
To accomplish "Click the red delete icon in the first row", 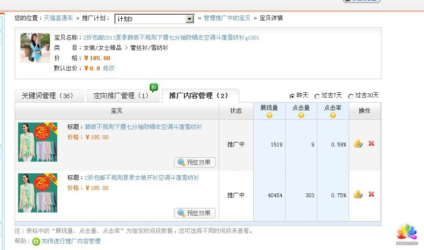I will click(x=371, y=144).
